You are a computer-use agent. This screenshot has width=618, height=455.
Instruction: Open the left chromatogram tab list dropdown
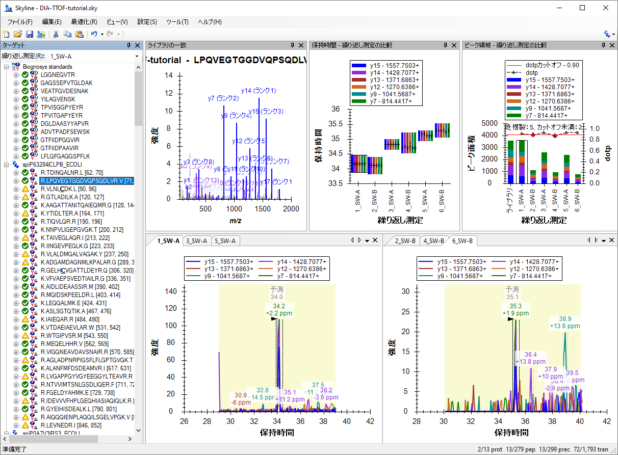(367, 240)
